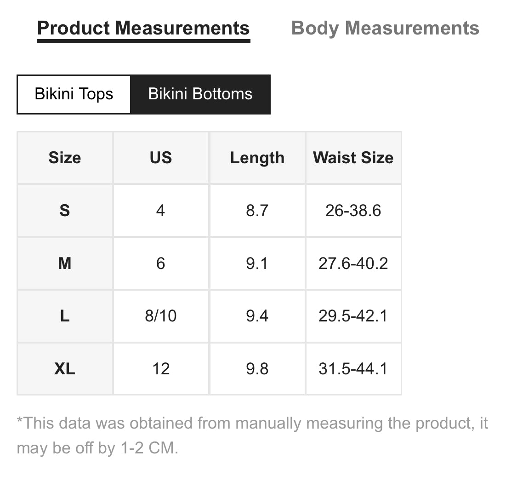Switch to the Body Measurements tab
Image resolution: width=517 pixels, height=487 pixels.
pos(385,28)
